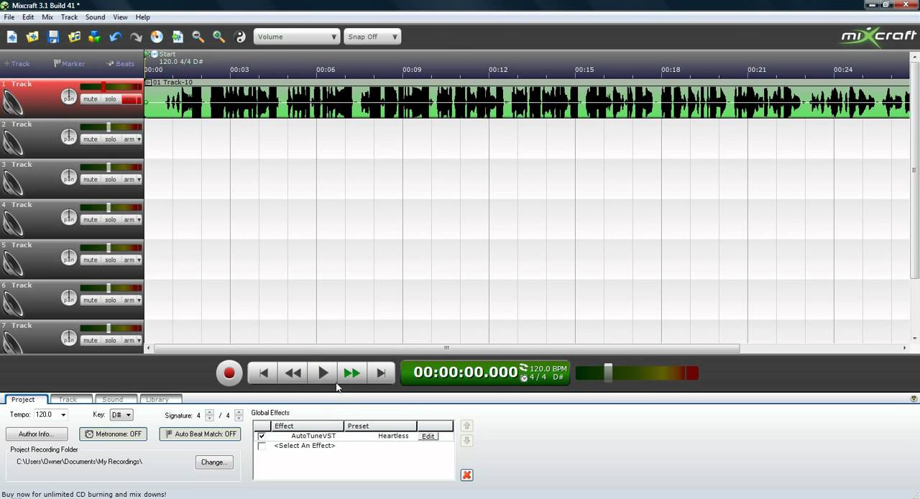The width and height of the screenshot is (920, 499).
Task: Edit the AutoTuneVST effect
Action: tap(428, 436)
